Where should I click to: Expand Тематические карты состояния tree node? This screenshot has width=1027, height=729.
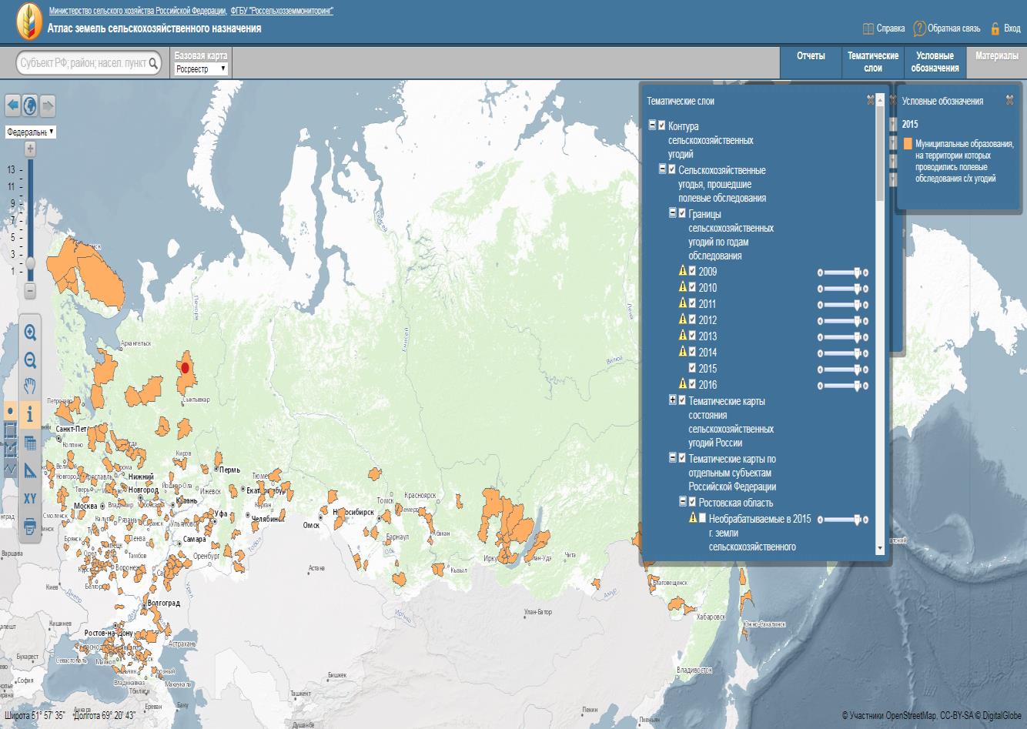(x=672, y=400)
